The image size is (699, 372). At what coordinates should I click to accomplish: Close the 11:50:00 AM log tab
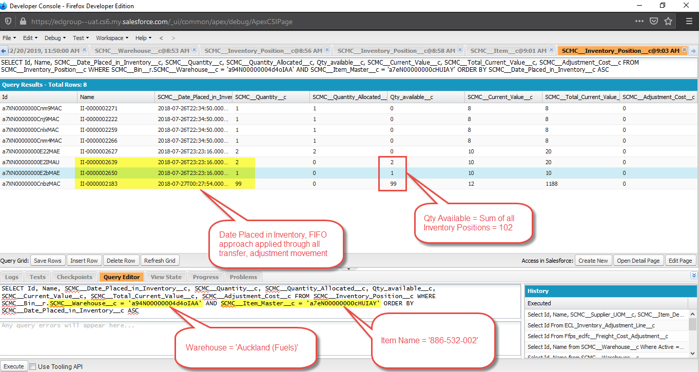[x=85, y=50]
